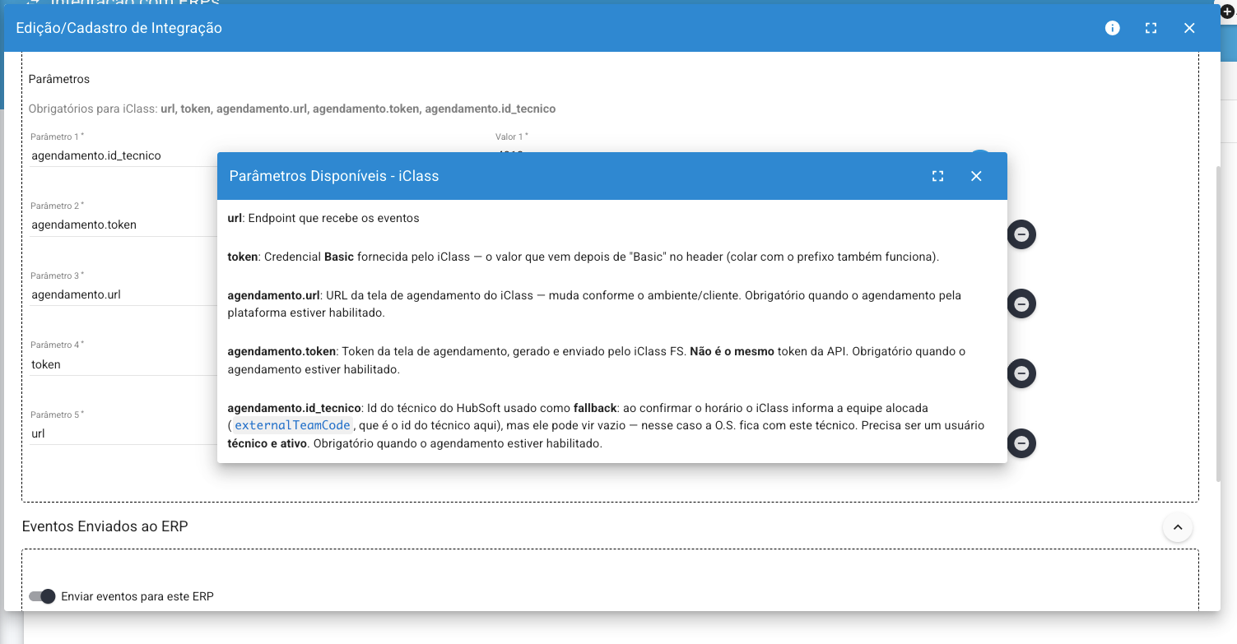Remove Parâmetro 4 token with minus button
This screenshot has width=1237, height=644.
1021,373
